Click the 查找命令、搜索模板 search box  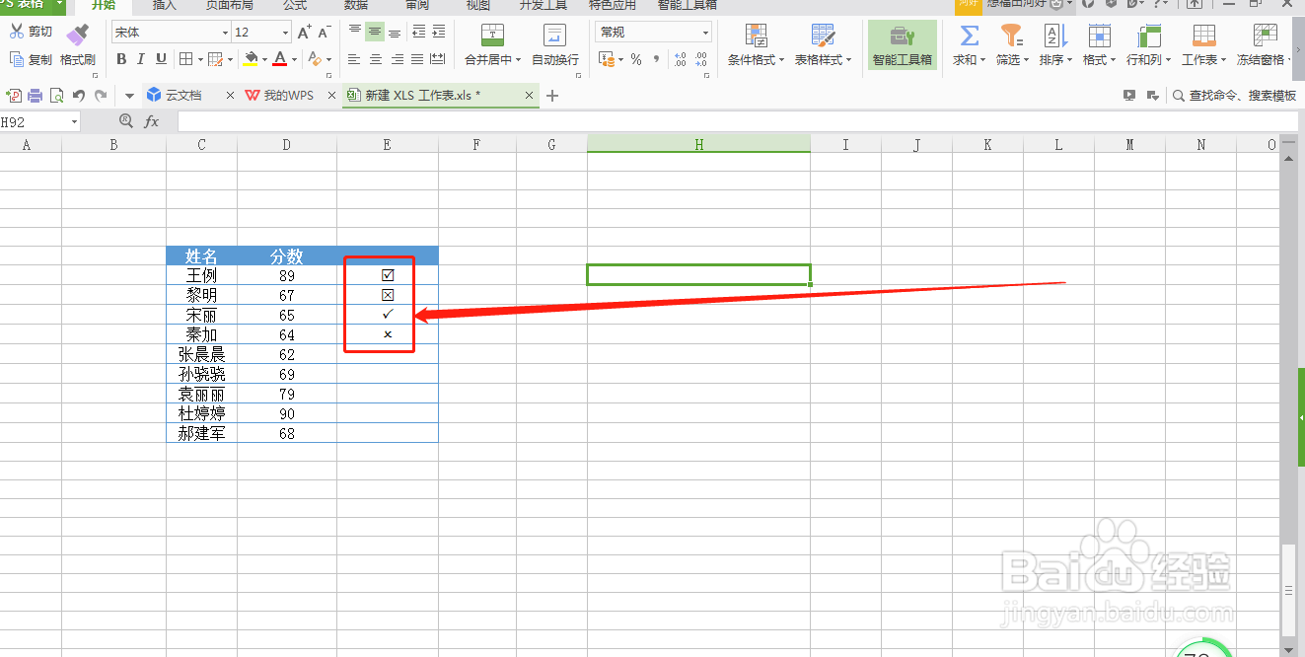pyautogui.click(x=1242, y=96)
